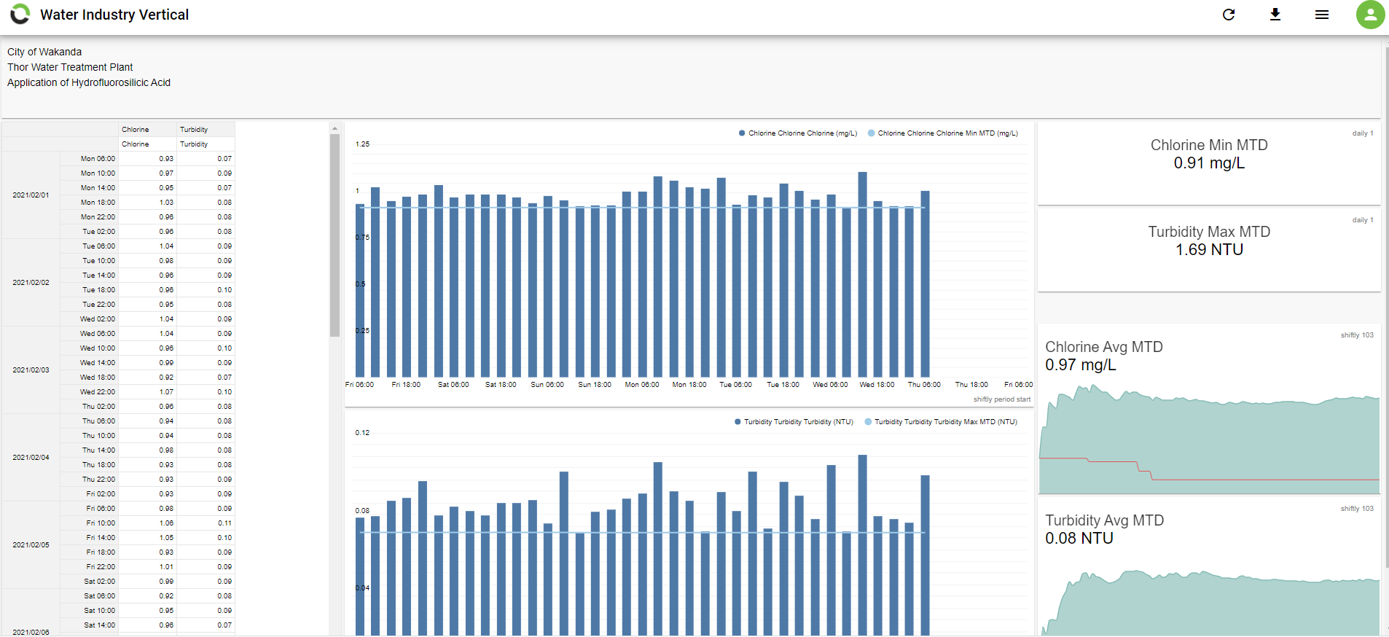The image size is (1389, 637).
Task: Click the refresh icon in top bar
Action: coord(1229,15)
